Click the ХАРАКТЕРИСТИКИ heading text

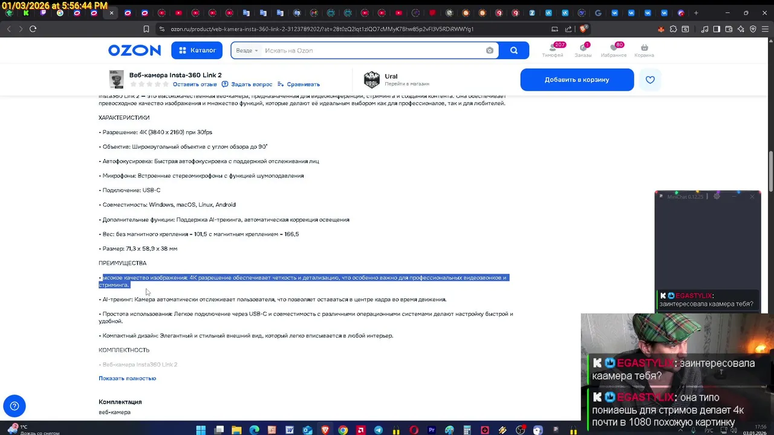pos(124,118)
